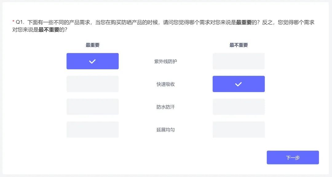Toggle the empty cell beside 延展均匀 on the left
This screenshot has height=177, width=332.
[93, 129]
